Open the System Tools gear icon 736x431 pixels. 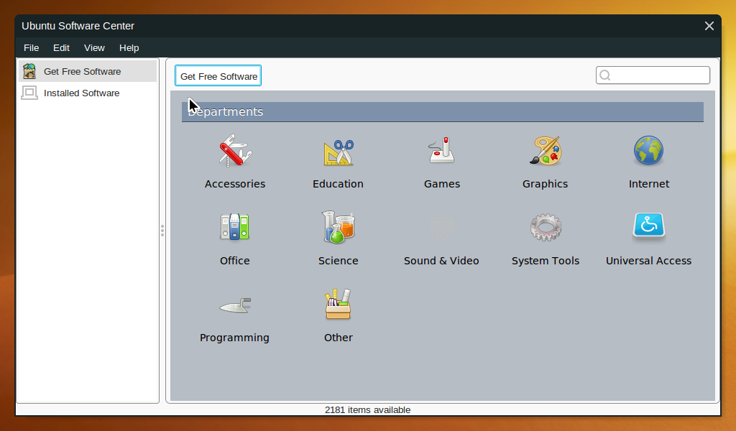click(x=546, y=227)
